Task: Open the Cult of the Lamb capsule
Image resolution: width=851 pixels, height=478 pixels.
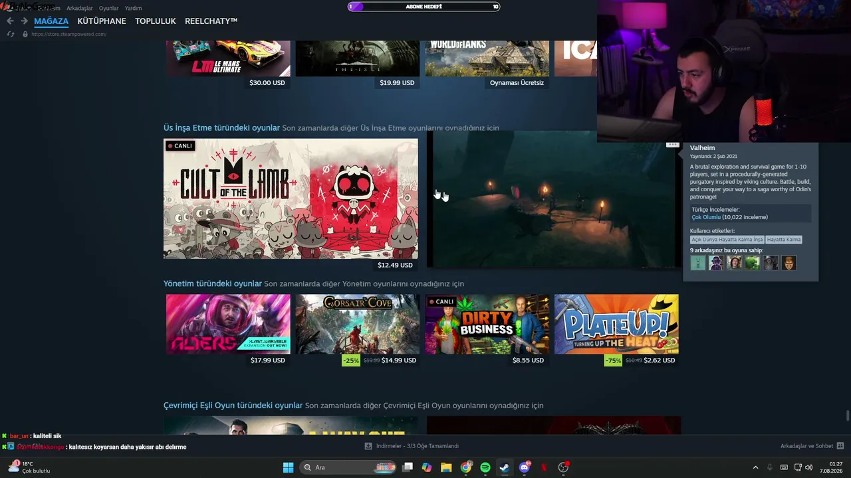Action: click(291, 199)
